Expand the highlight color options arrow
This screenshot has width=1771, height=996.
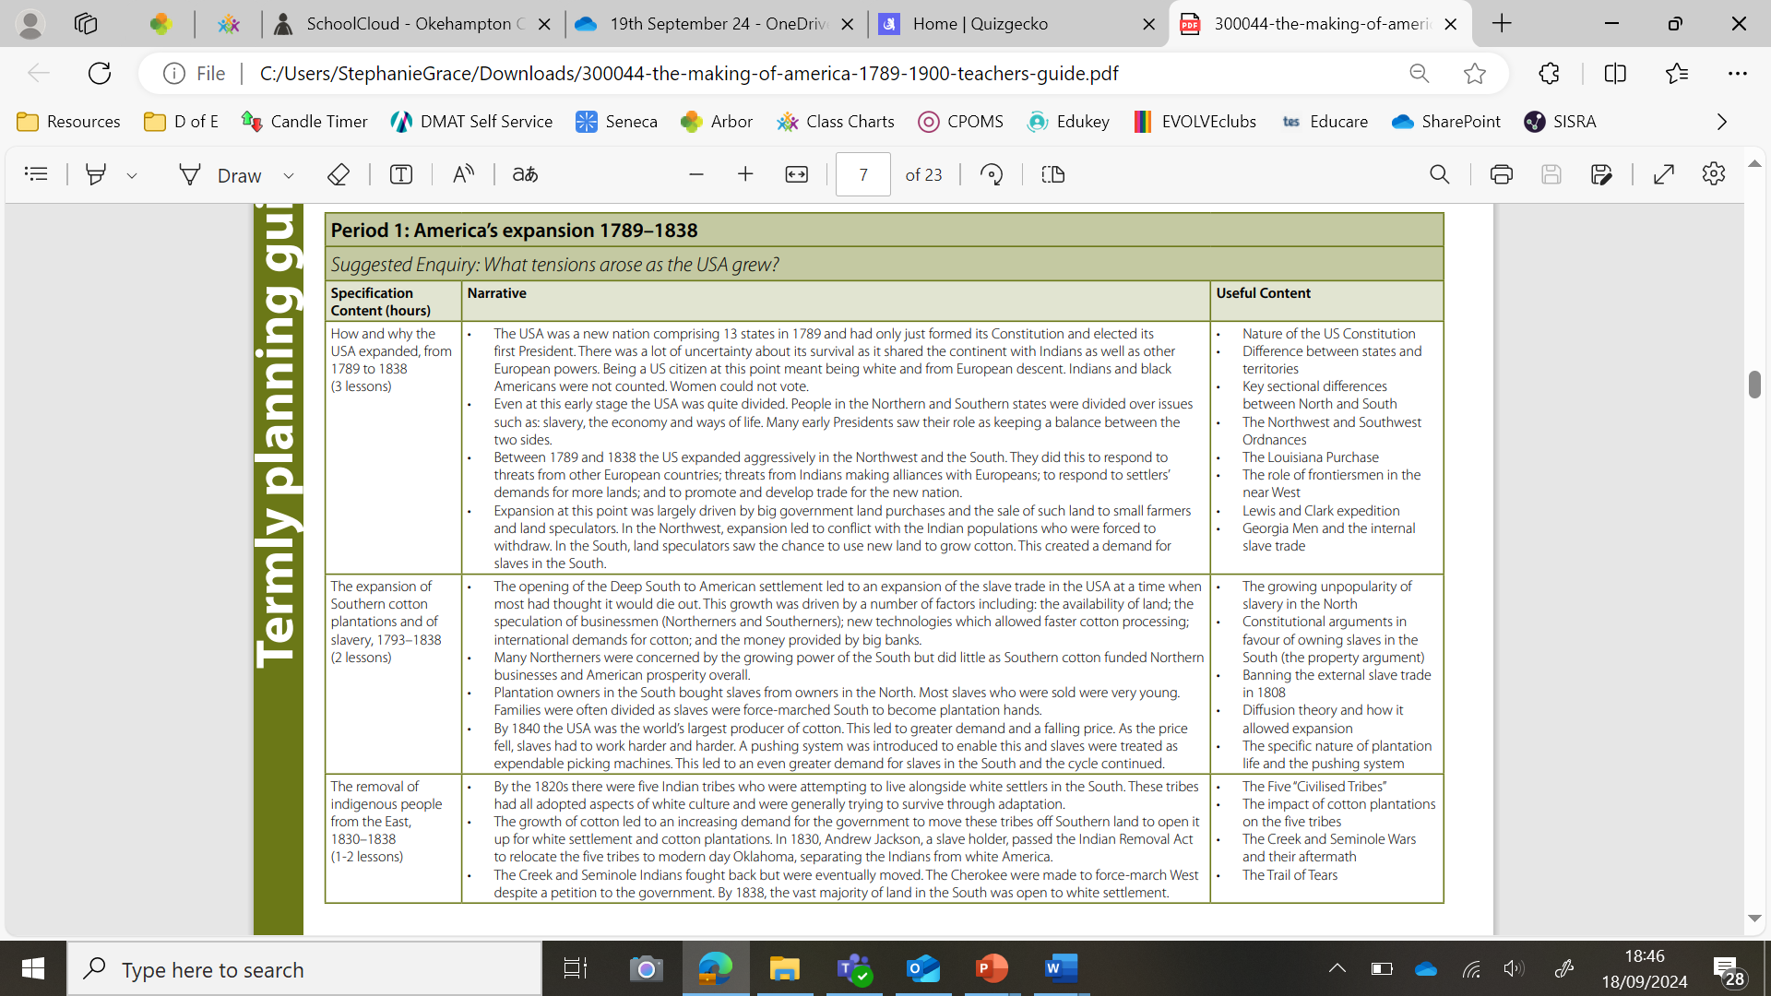click(132, 174)
